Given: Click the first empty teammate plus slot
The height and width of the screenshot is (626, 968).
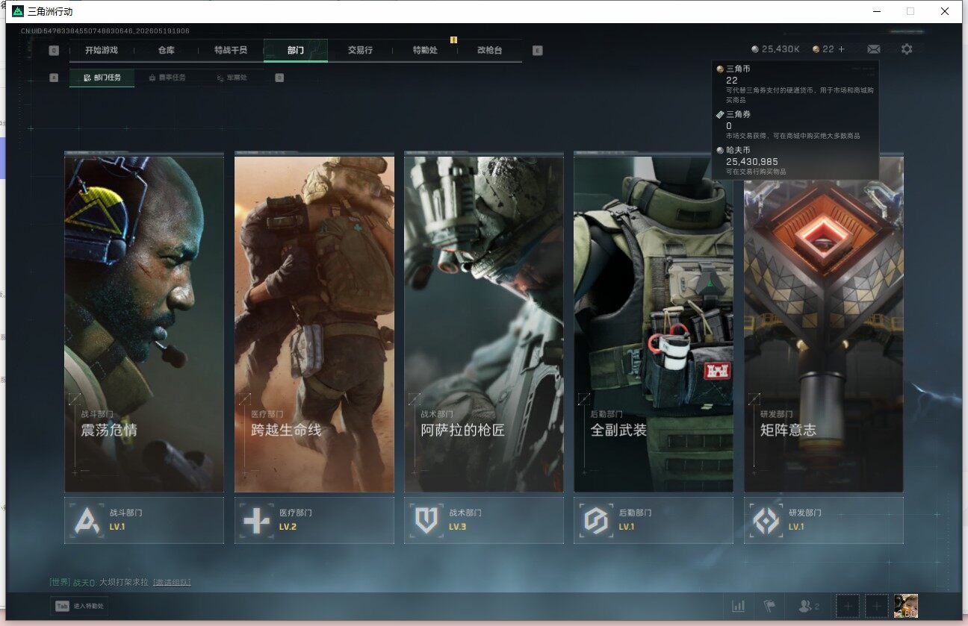Looking at the screenshot, I should pos(847,607).
